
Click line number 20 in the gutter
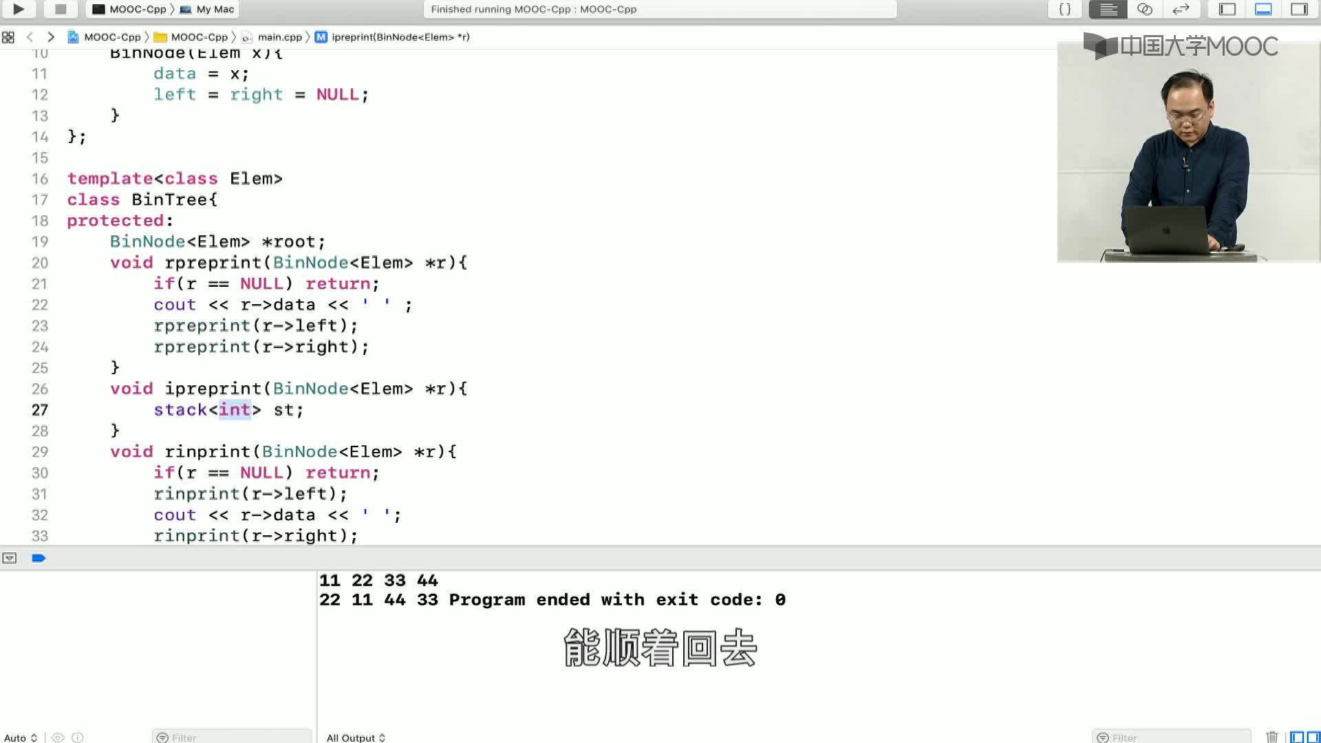coord(40,263)
